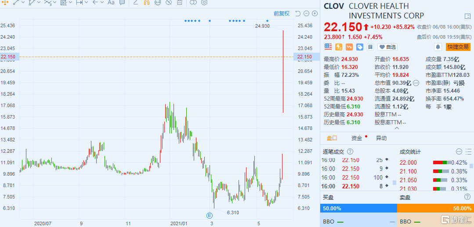This screenshot has height=227, width=474.
Task: Open chart settings gear icon
Action: pyautogui.click(x=204, y=3)
